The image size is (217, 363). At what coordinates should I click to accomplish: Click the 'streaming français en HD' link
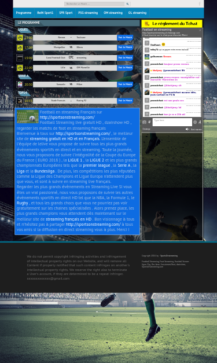pos(68,219)
